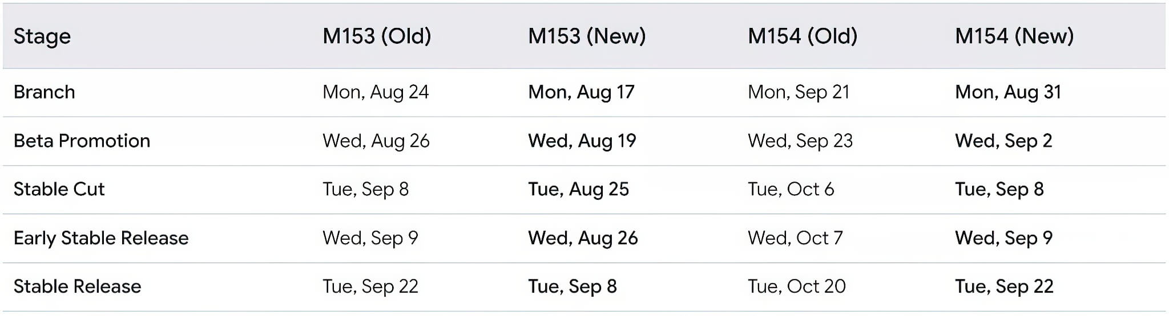Select the Stable Release row label

pyautogui.click(x=77, y=286)
